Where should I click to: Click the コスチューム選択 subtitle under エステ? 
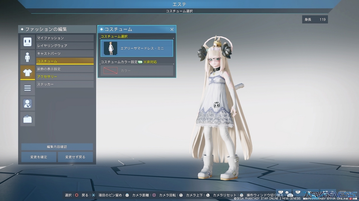[179, 11]
